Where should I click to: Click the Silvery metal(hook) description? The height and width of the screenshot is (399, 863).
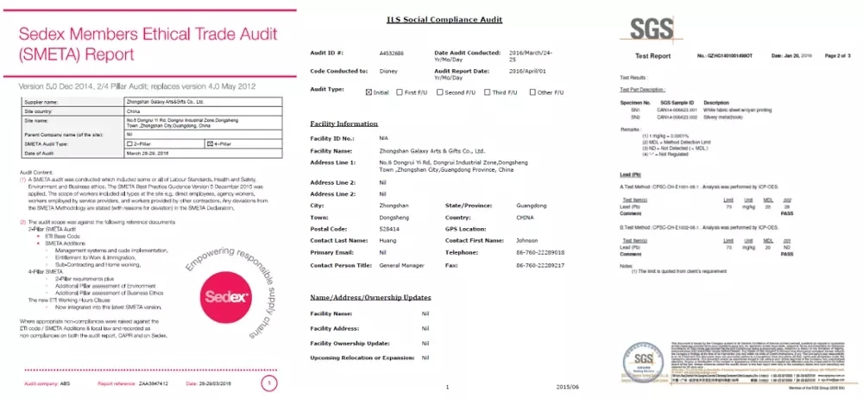(724, 117)
